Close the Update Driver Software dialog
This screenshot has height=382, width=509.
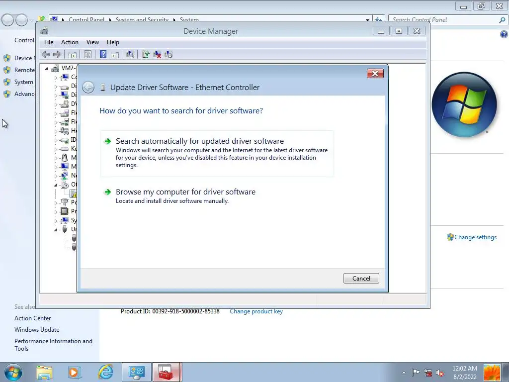click(375, 74)
